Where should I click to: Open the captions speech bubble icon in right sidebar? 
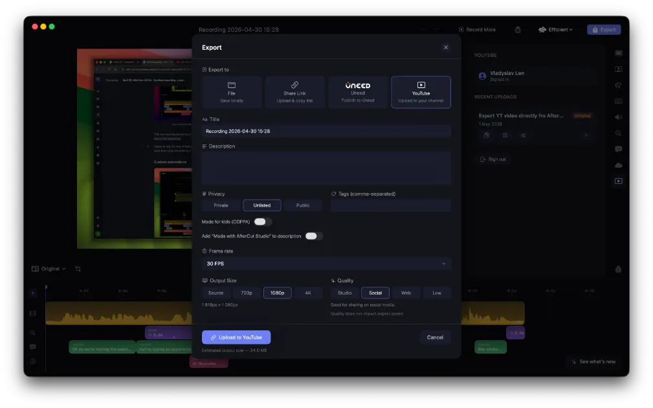coord(619,149)
